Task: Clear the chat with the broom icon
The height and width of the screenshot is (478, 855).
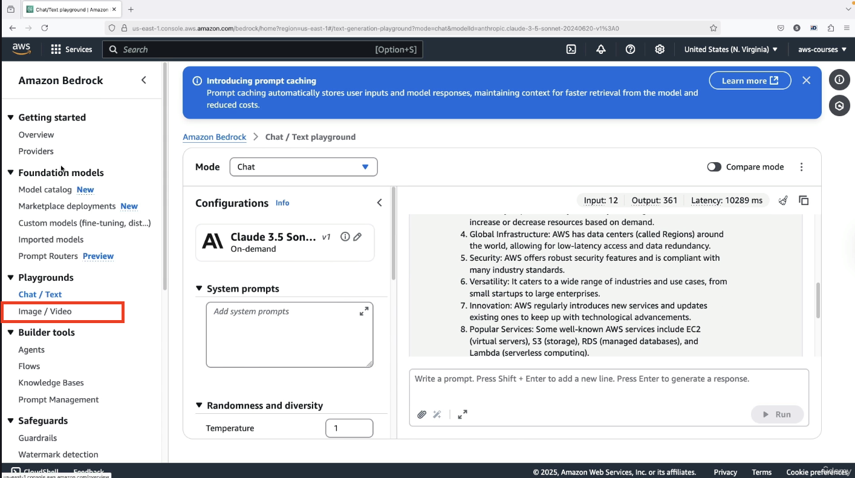Action: (x=783, y=200)
